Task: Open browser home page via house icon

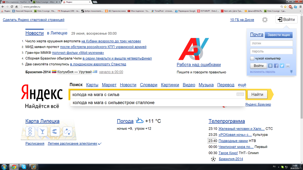Action: pos(17,7)
